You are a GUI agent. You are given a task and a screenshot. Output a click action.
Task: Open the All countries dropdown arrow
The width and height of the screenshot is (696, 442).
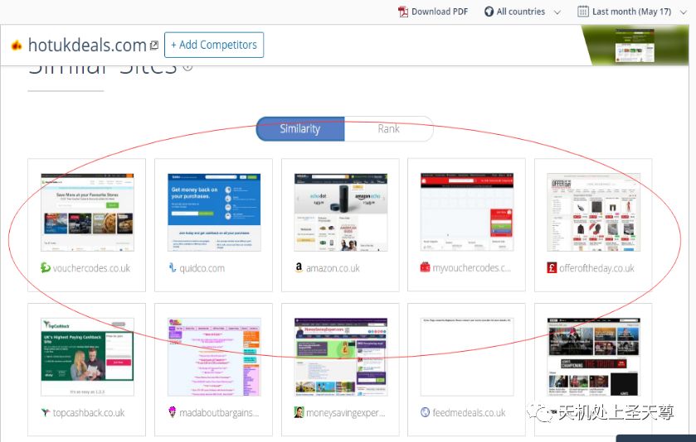557,12
